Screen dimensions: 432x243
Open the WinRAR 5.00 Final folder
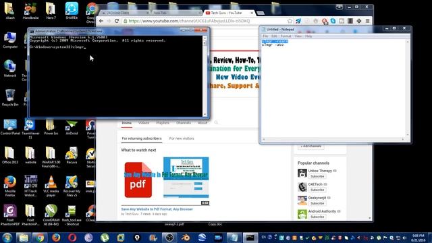click(51, 157)
